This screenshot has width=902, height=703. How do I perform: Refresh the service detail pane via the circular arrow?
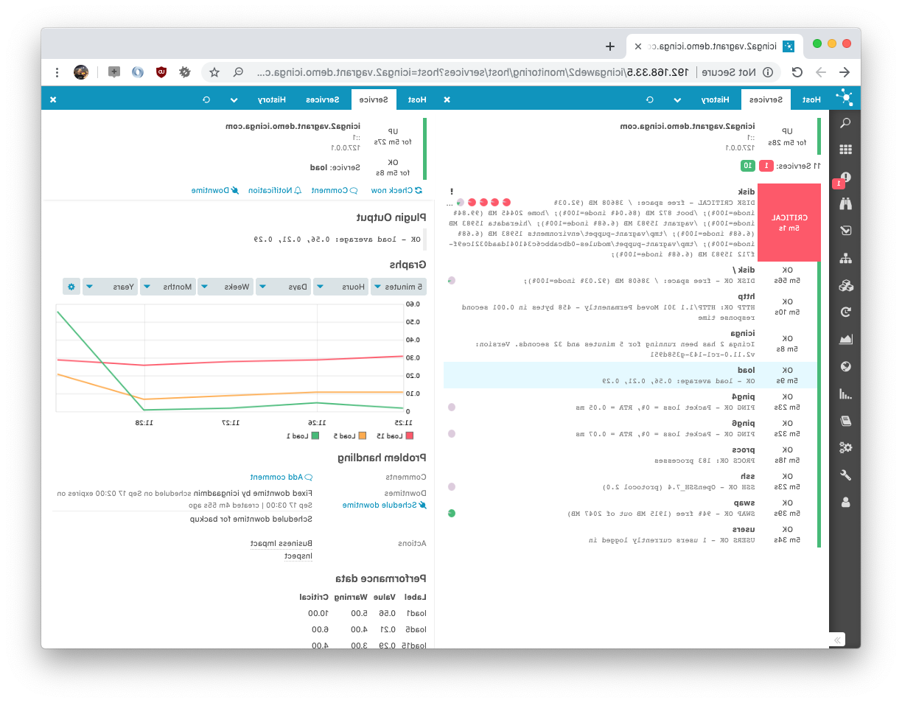[206, 99]
